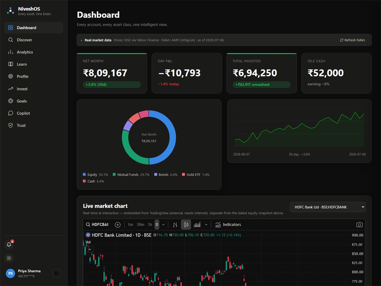Click the Mutual Funds legend swatch
The image size is (381, 286).
click(114, 174)
